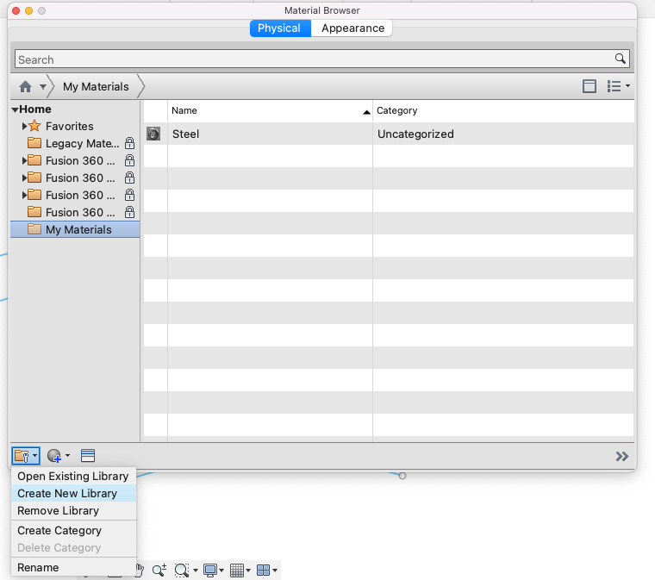
Task: Choose Rename from the library menu
Action: click(x=73, y=567)
